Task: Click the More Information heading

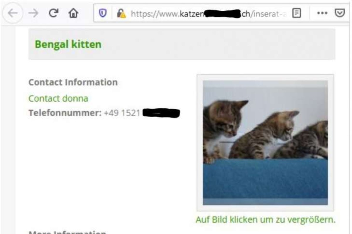Action: pyautogui.click(x=67, y=232)
